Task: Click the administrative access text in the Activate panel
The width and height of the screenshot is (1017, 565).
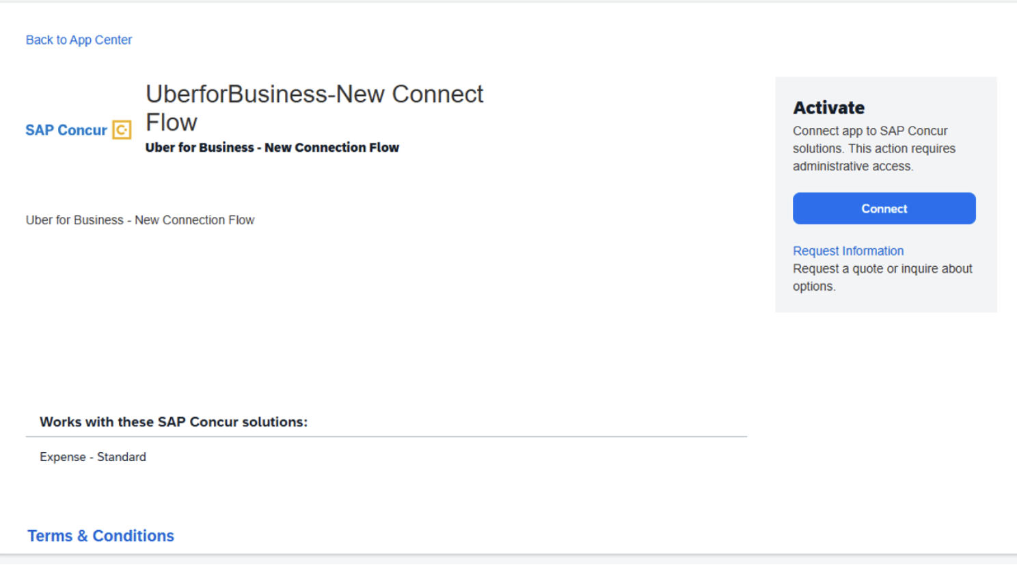Action: (x=852, y=166)
